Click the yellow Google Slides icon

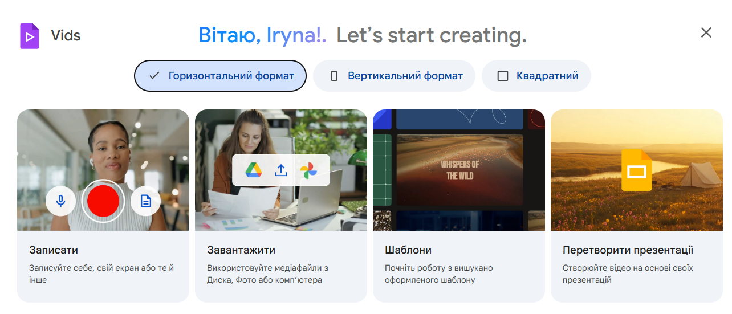pos(636,170)
